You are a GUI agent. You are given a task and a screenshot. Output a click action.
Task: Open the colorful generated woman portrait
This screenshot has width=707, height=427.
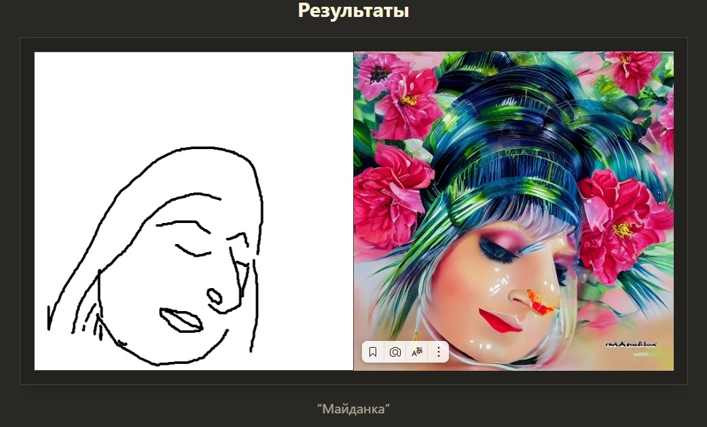[513, 211]
